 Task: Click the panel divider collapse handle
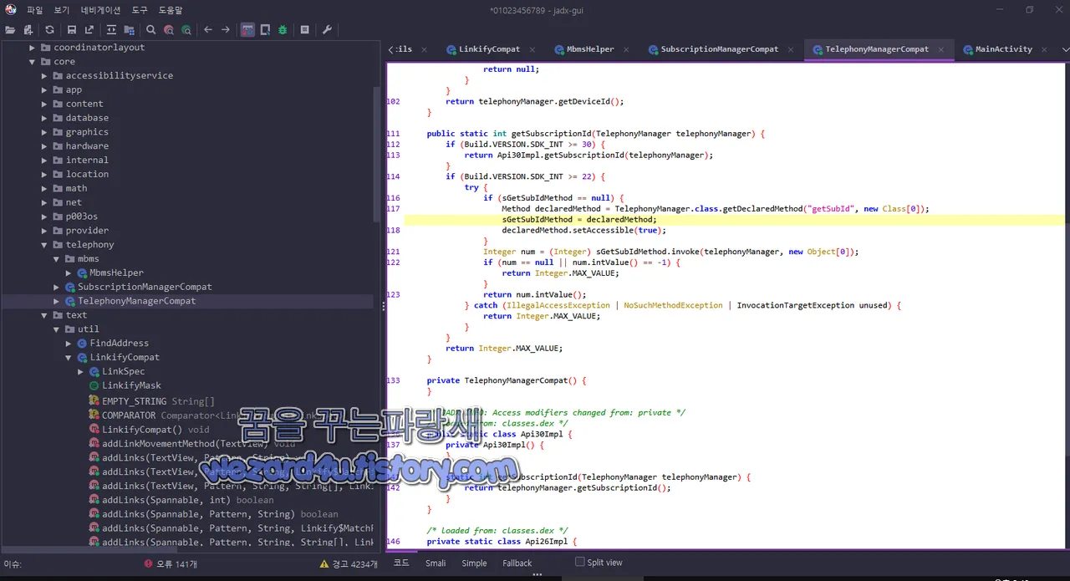pos(384,306)
